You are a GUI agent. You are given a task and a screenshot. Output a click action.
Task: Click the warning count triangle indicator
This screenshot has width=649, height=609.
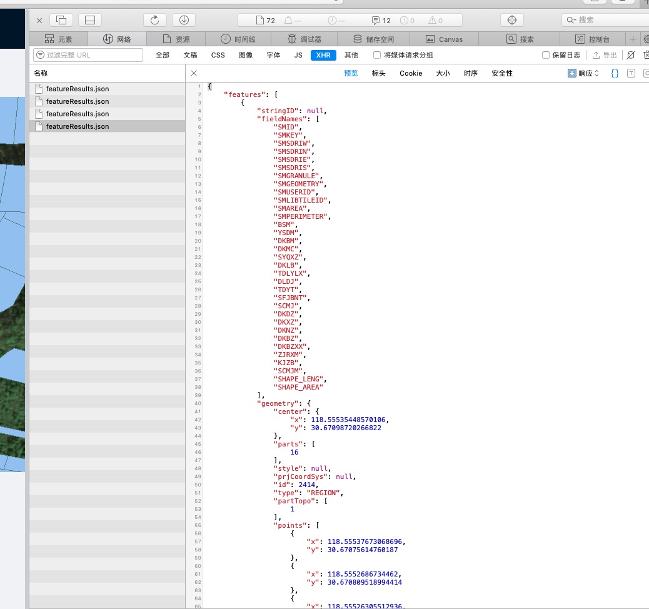[x=435, y=20]
